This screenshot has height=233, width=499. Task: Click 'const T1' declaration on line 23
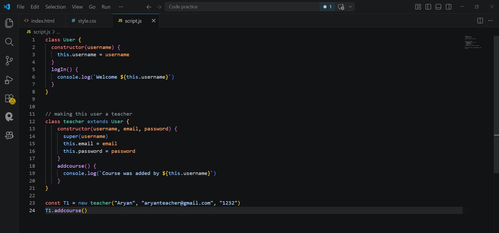57,203
